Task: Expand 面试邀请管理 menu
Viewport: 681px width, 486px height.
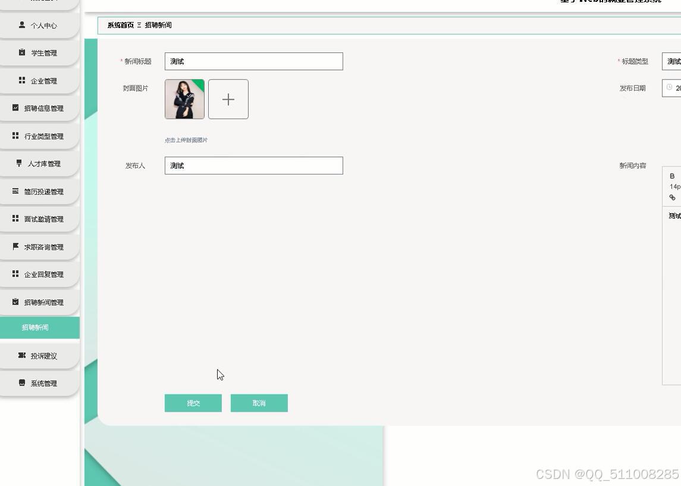Action: (x=39, y=219)
